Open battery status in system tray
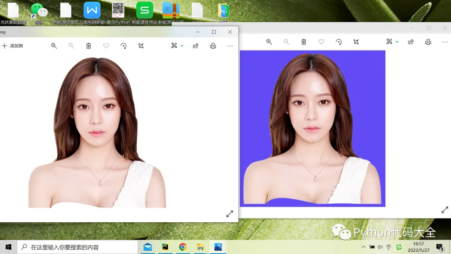The image size is (451, 254). [372, 247]
